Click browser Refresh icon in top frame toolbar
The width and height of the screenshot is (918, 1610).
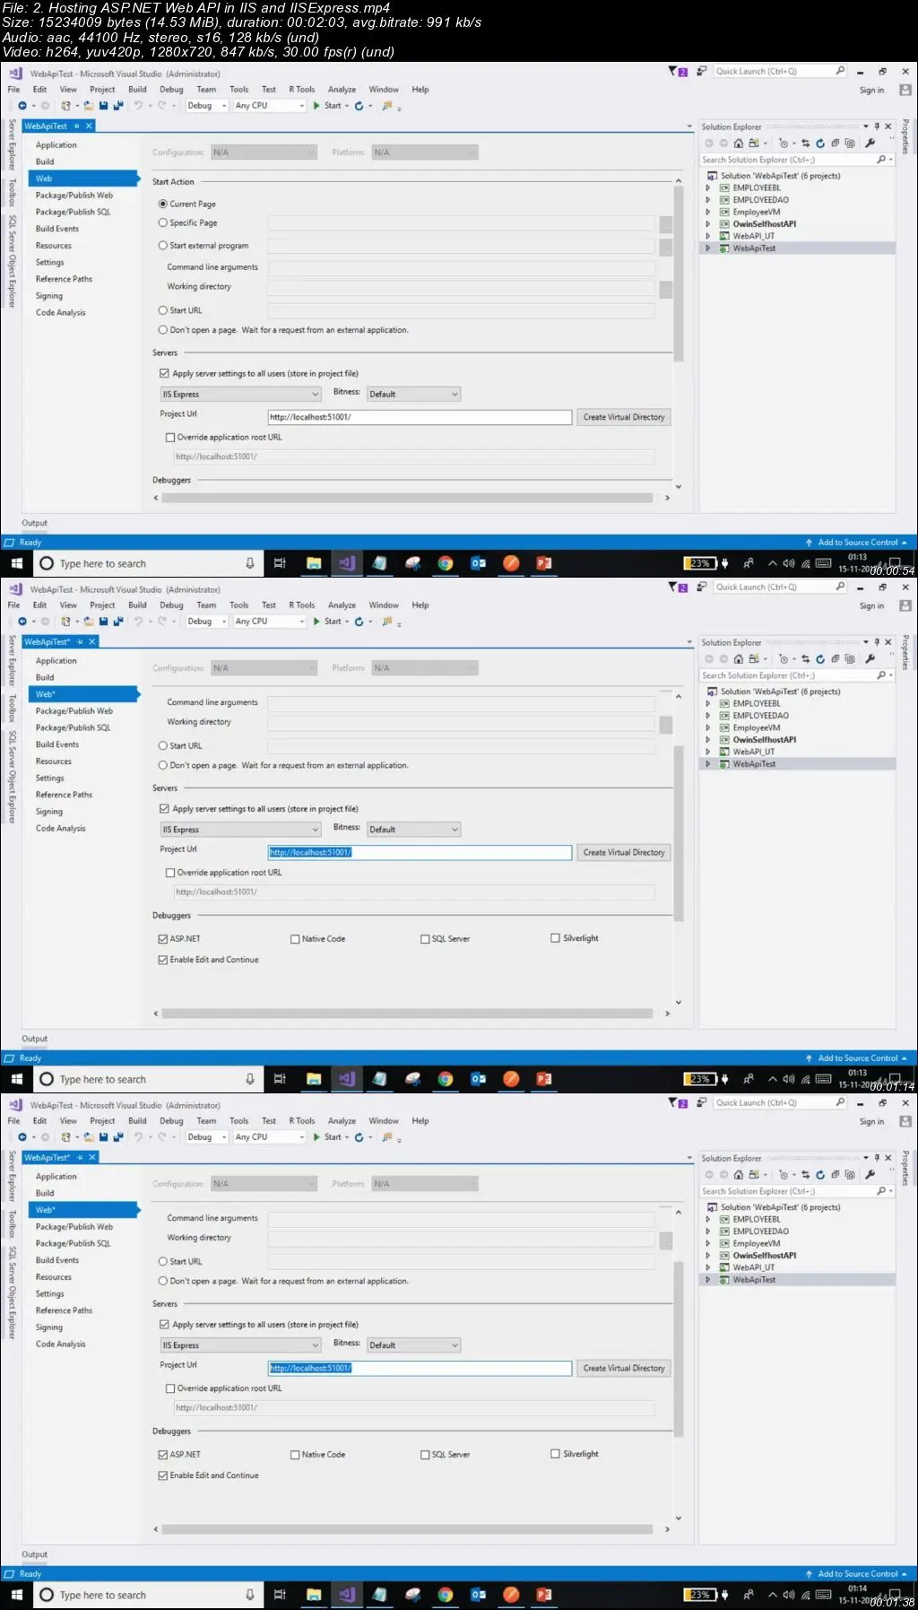coord(359,106)
